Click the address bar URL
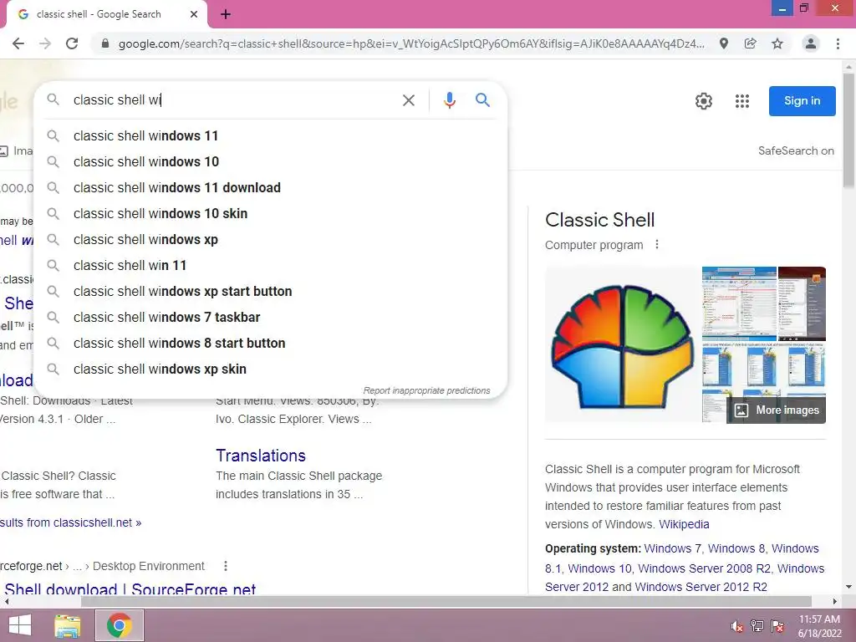 411,43
